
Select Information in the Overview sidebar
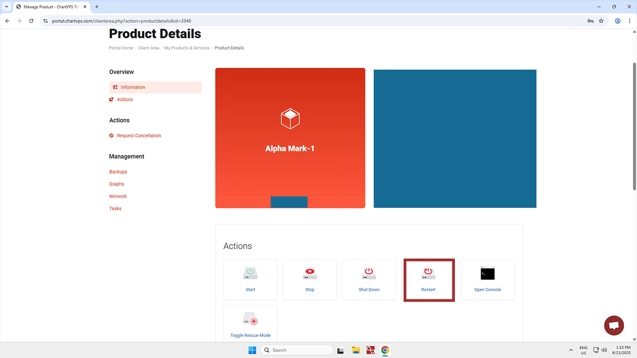click(133, 88)
